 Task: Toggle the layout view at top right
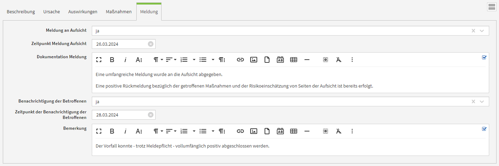click(x=492, y=7)
